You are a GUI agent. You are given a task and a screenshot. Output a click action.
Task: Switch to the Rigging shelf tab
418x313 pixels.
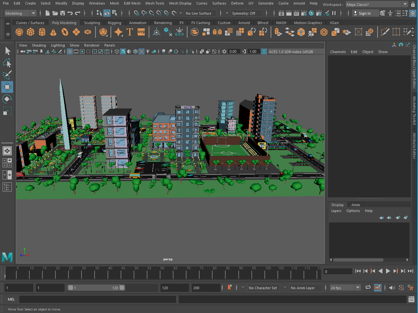click(114, 23)
